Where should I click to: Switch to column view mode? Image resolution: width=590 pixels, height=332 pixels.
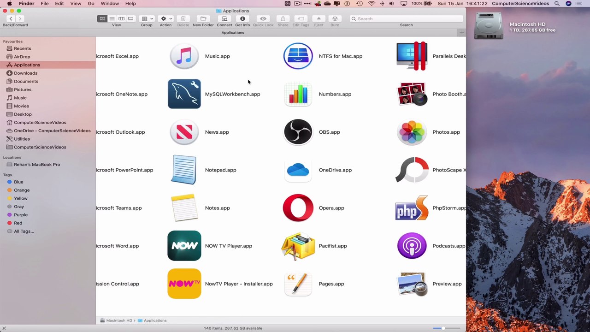click(x=121, y=18)
